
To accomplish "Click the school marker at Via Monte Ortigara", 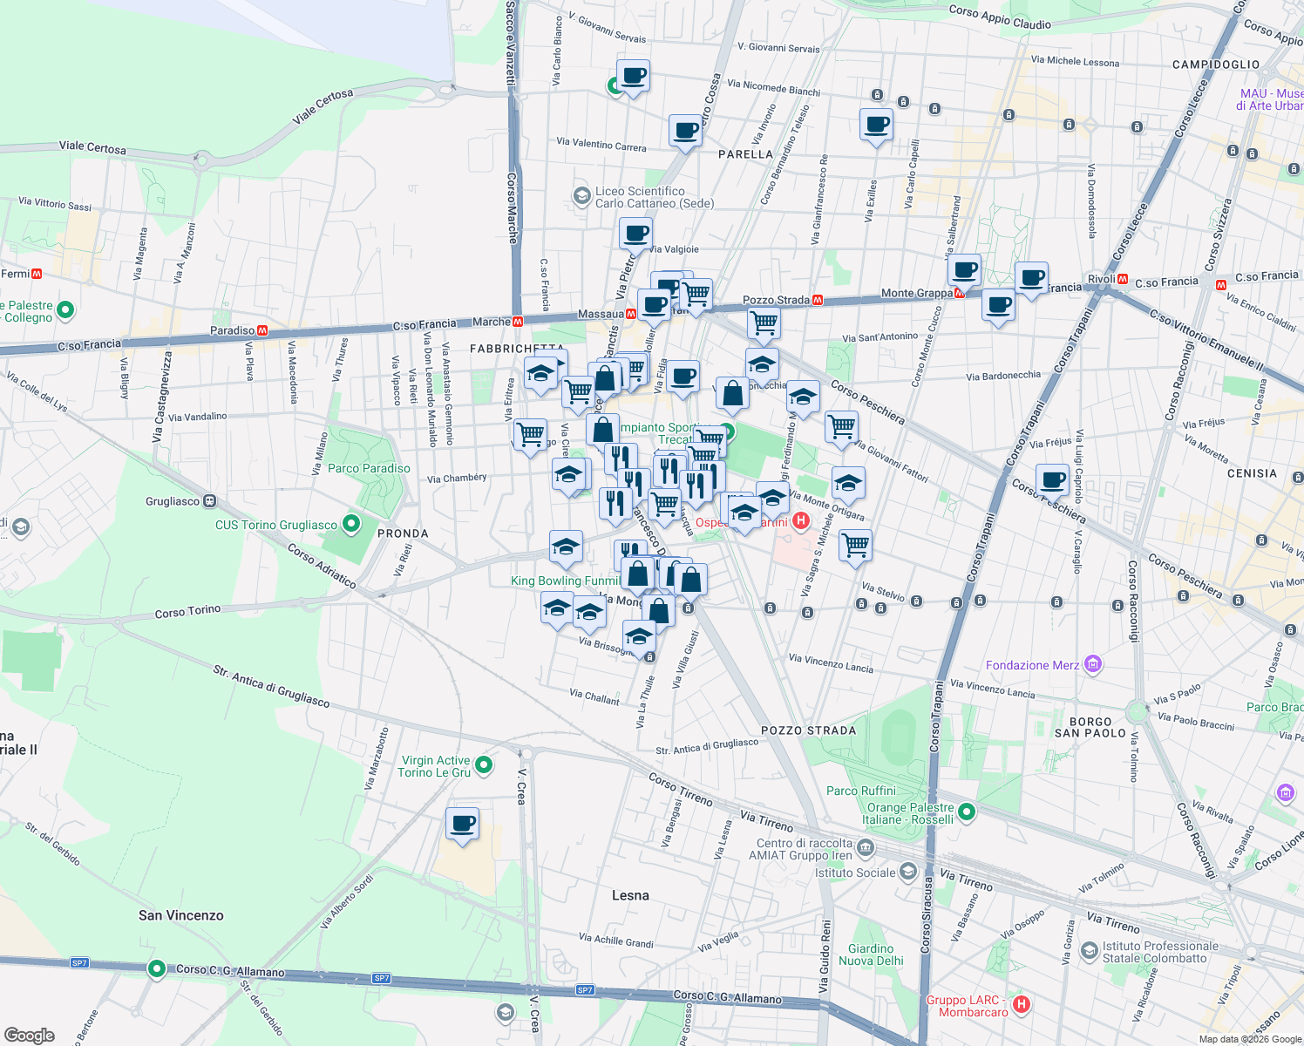I will pyautogui.click(x=848, y=485).
